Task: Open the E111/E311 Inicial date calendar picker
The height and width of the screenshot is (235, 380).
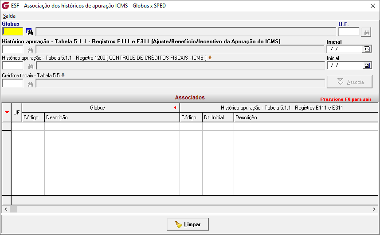Action: (x=367, y=49)
